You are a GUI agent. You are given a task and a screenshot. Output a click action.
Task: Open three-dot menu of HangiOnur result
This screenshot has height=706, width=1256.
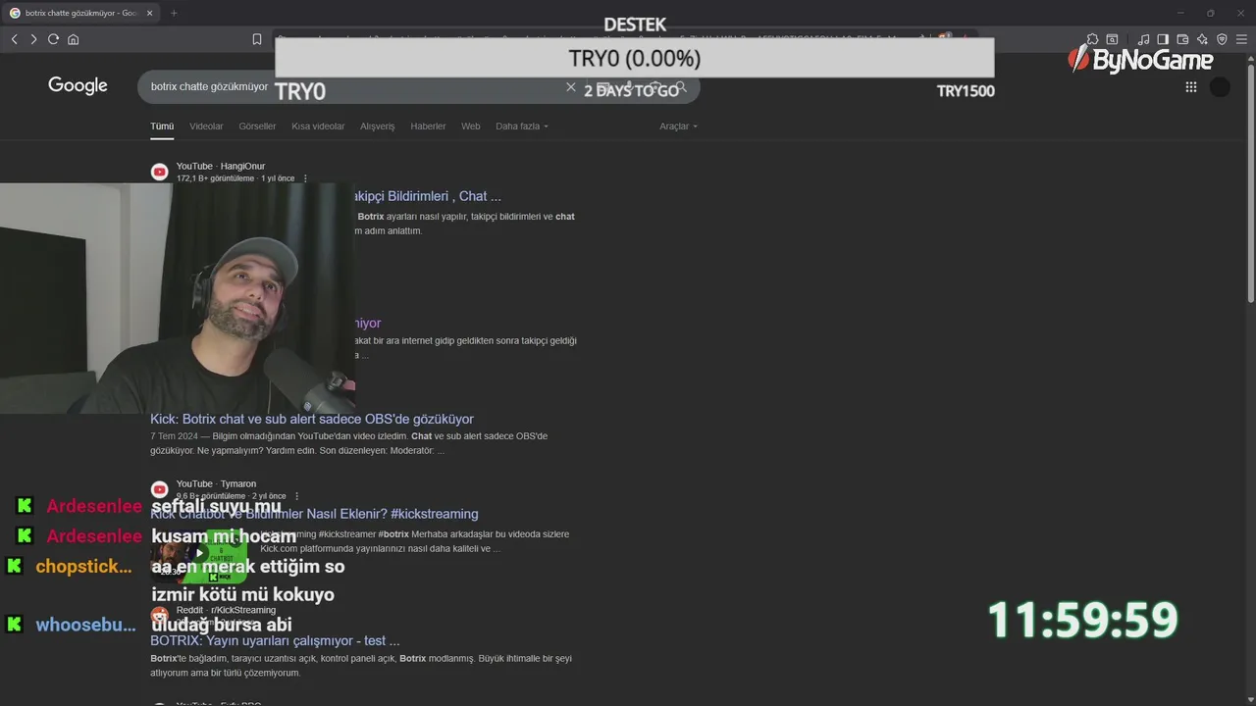305,178
